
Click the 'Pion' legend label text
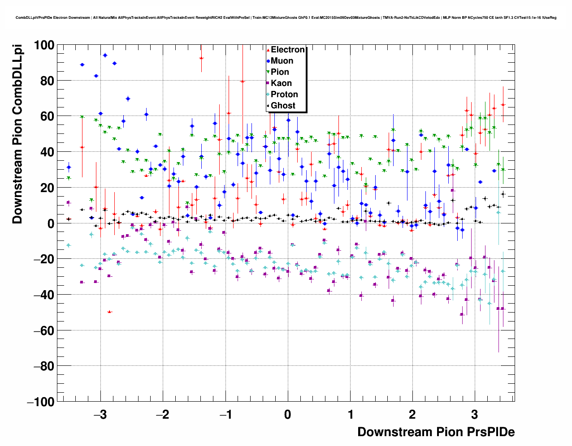[x=280, y=72]
